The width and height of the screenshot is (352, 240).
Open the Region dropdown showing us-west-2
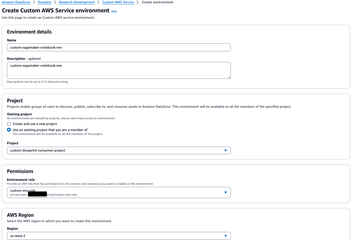click(x=119, y=236)
